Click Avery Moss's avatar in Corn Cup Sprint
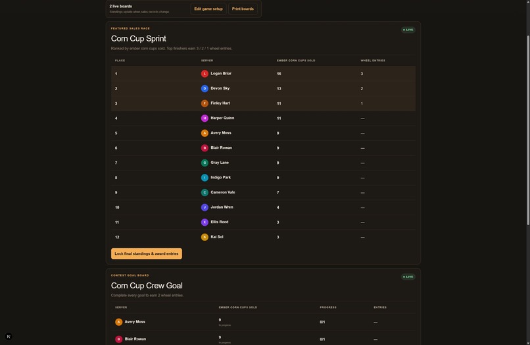Viewport: 530px width, 345px height. (x=205, y=133)
